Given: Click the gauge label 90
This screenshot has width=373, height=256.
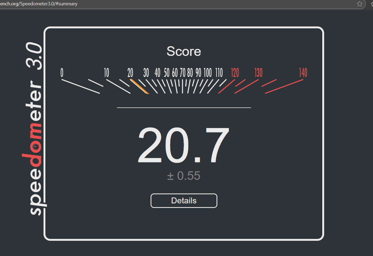Looking at the screenshot, I should 198,73.
